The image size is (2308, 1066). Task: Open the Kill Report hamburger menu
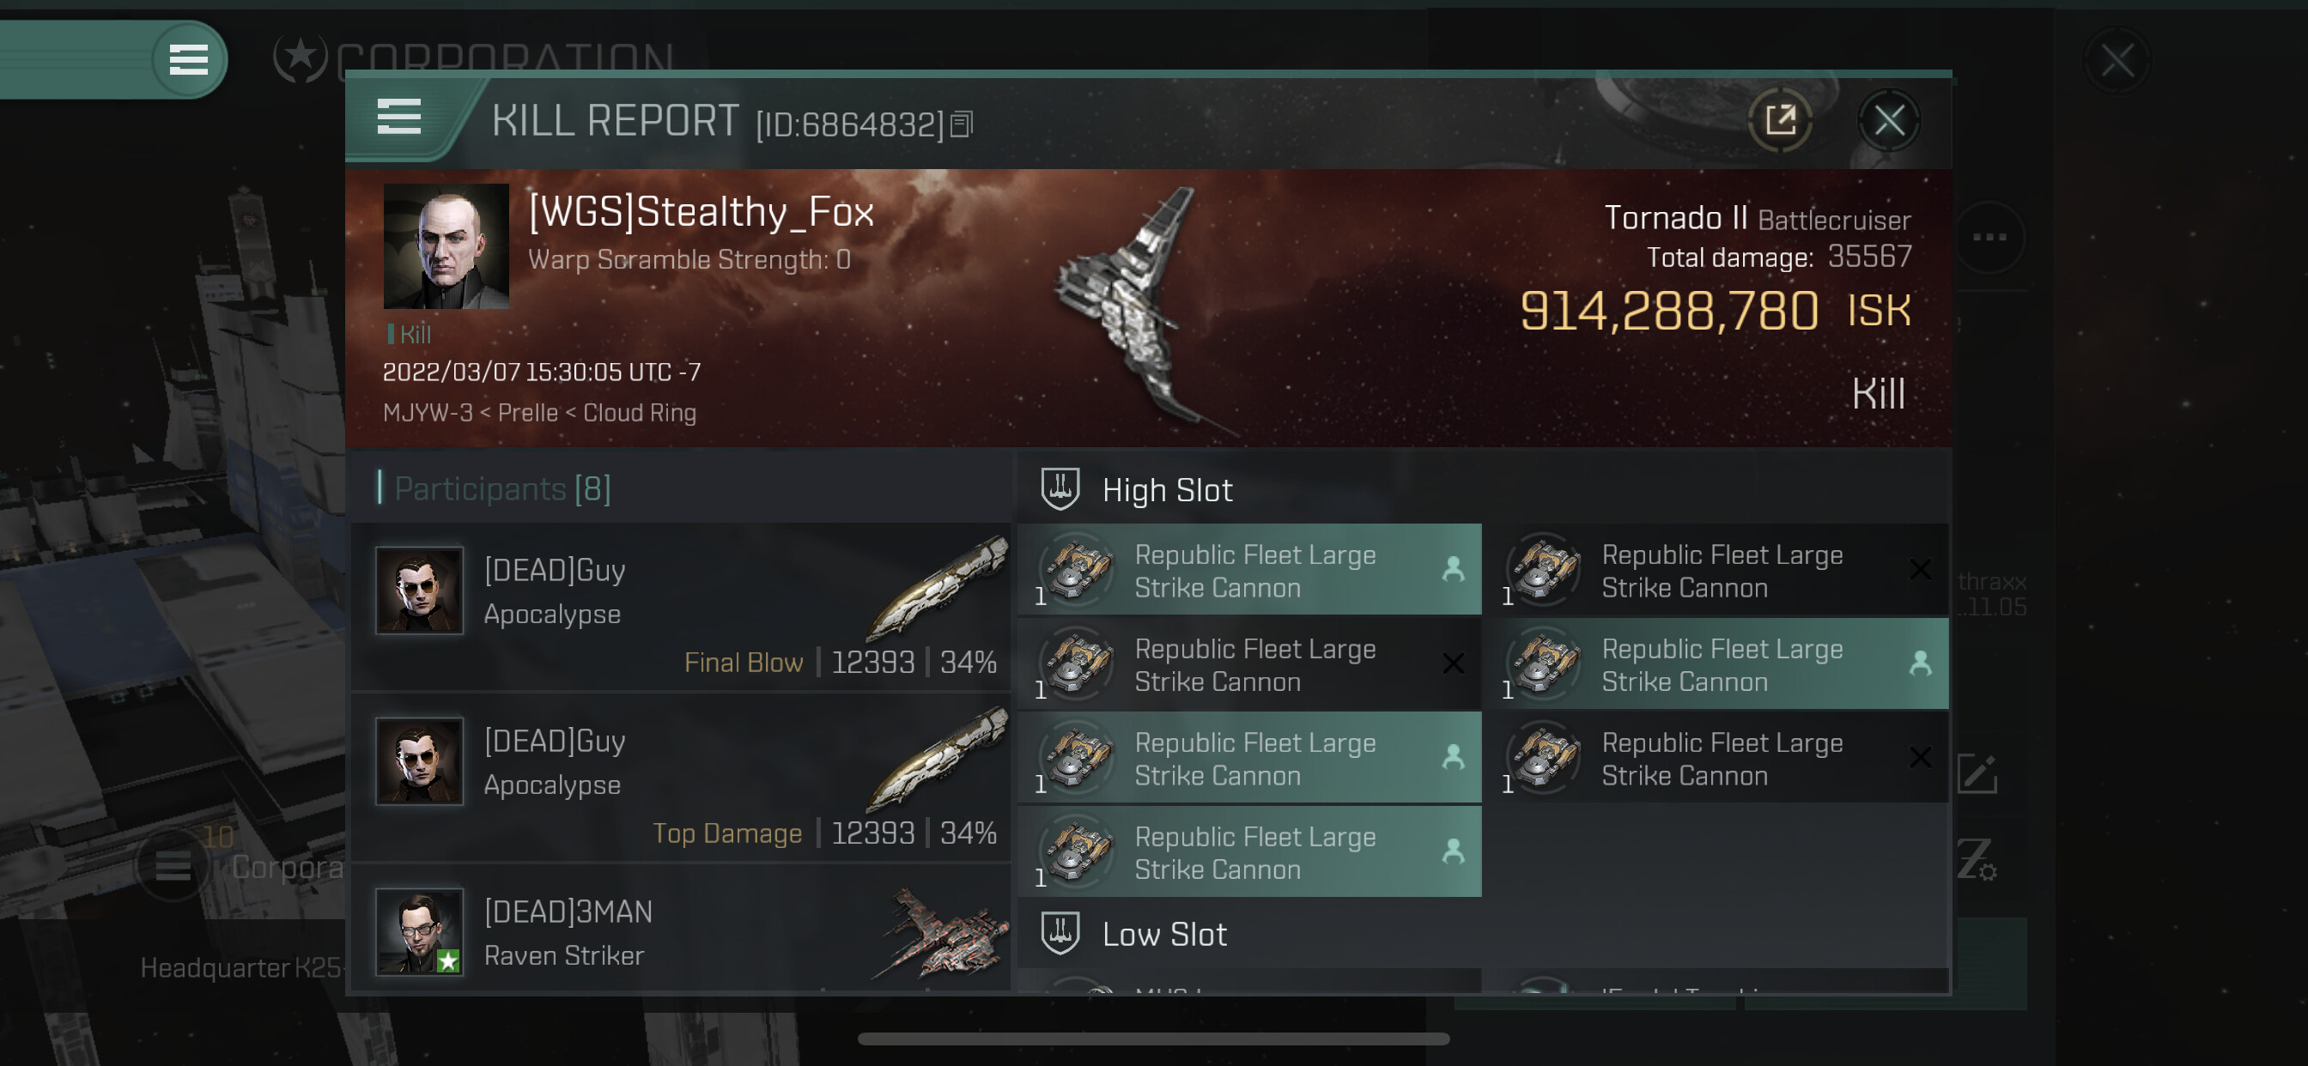click(399, 118)
